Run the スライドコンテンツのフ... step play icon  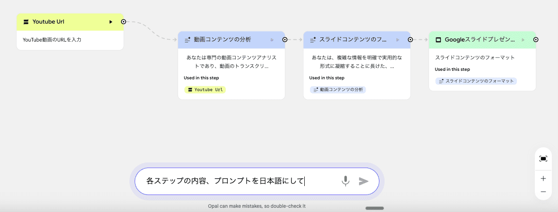397,40
